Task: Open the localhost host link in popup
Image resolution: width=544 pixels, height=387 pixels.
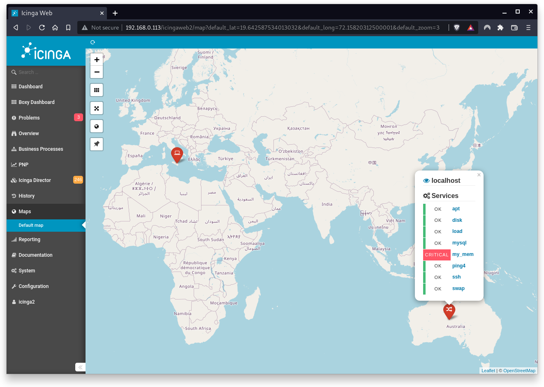Action: coord(446,181)
